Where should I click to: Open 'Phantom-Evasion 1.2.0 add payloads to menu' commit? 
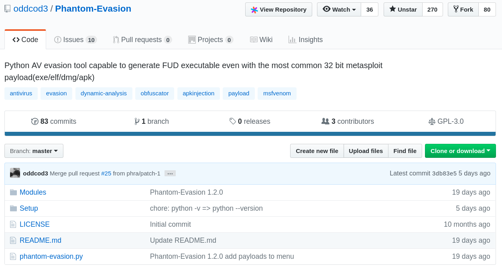[222, 256]
